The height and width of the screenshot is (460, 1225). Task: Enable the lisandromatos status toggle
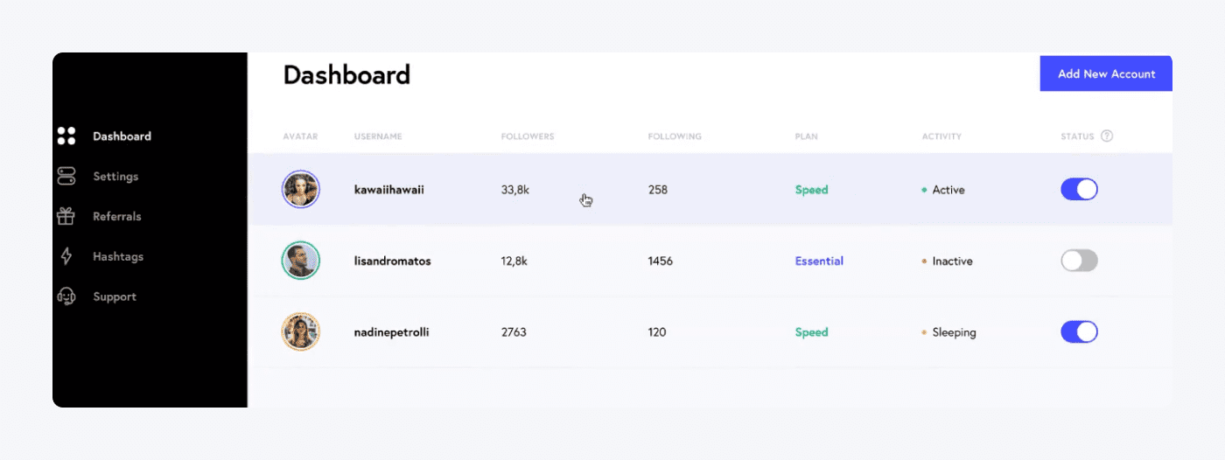click(1079, 261)
